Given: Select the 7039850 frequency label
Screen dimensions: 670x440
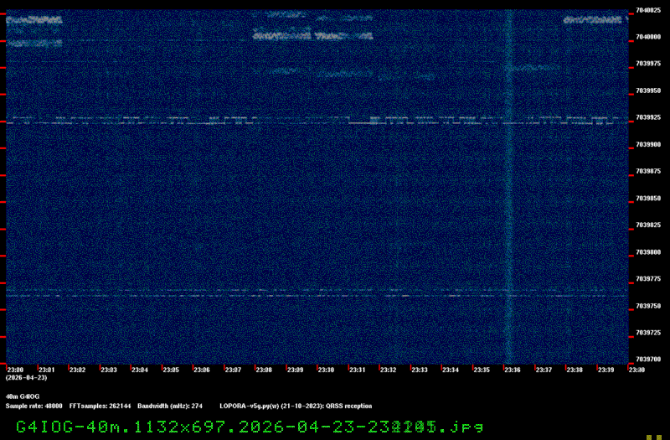Looking at the screenshot, I should pyautogui.click(x=647, y=199).
